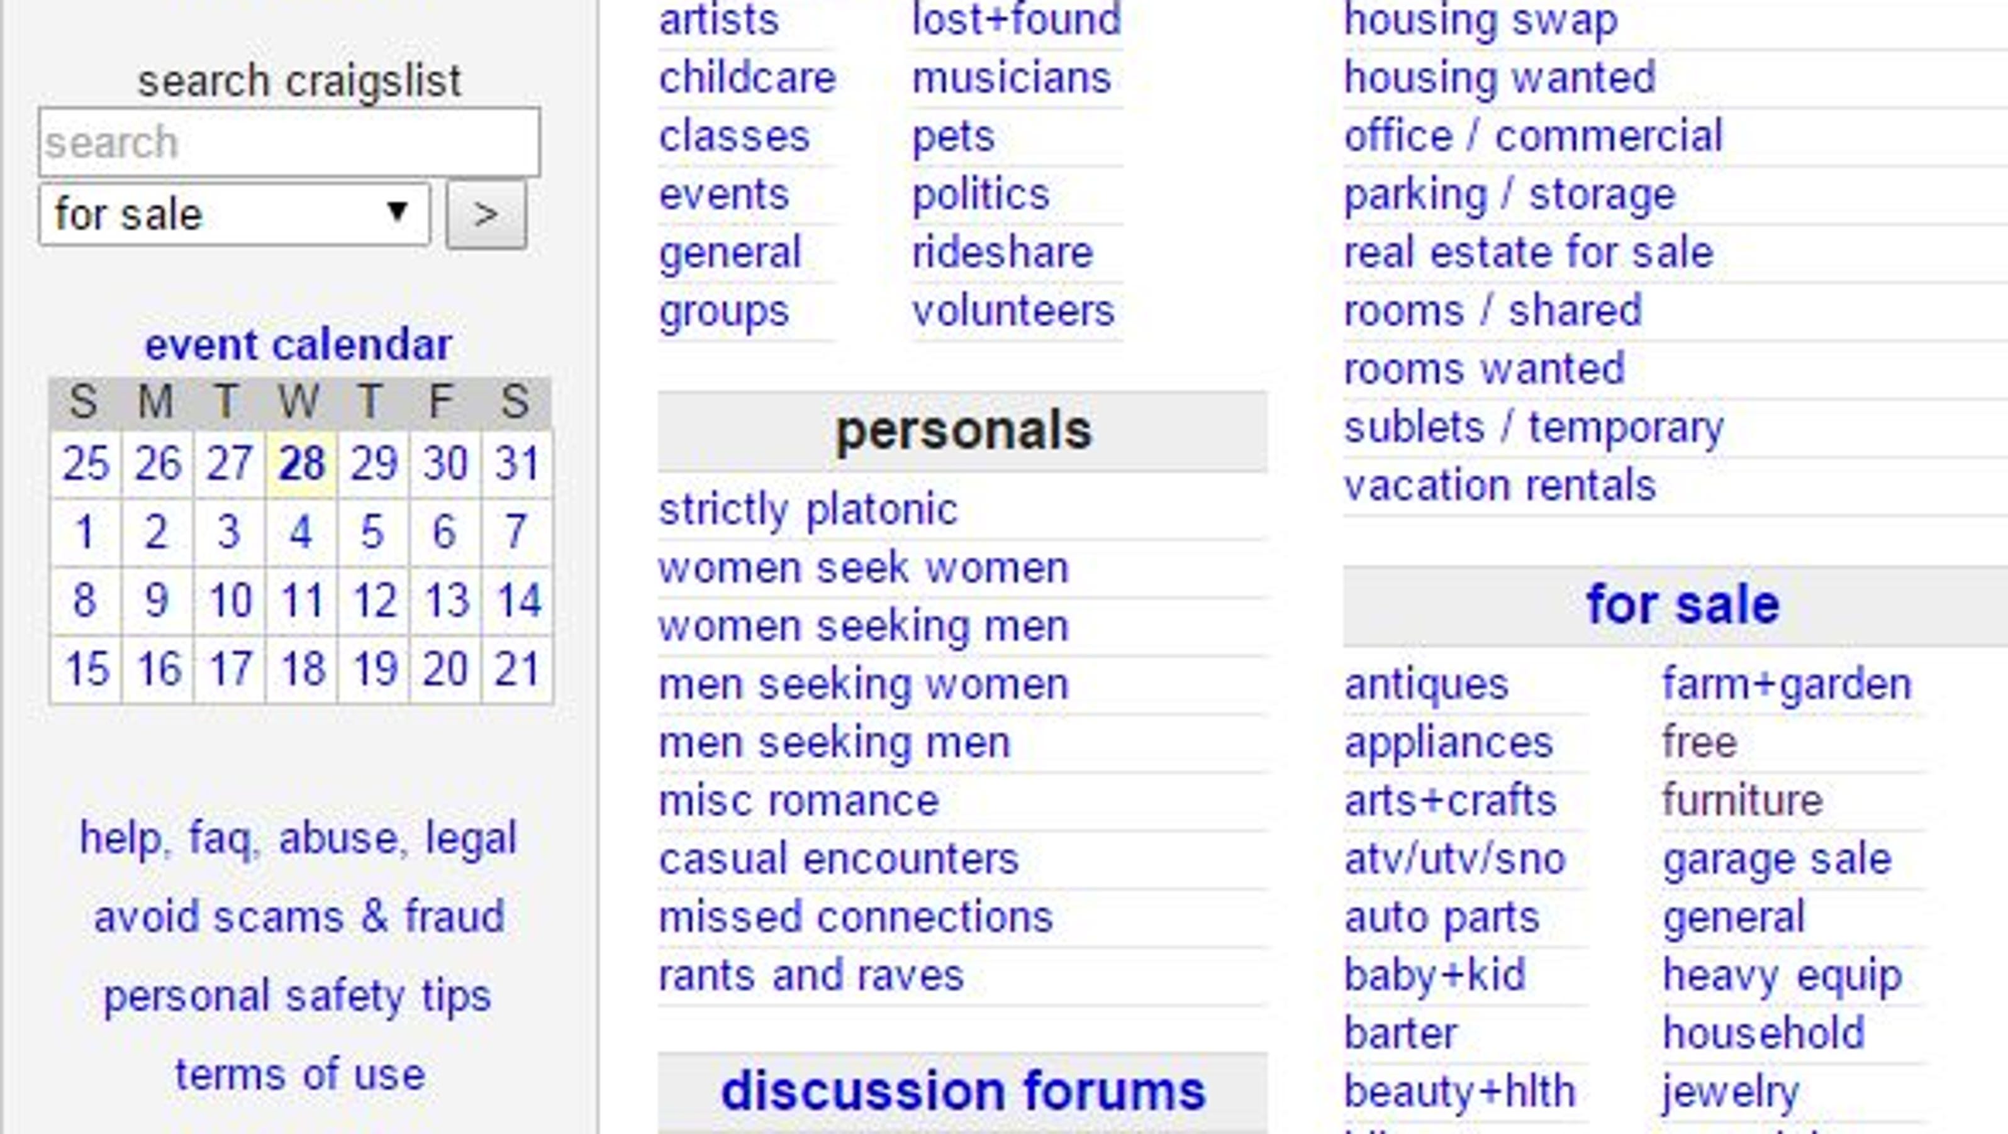Viewport: 2008px width, 1134px height.
Task: Open the farm+garden listing
Action: point(1787,686)
